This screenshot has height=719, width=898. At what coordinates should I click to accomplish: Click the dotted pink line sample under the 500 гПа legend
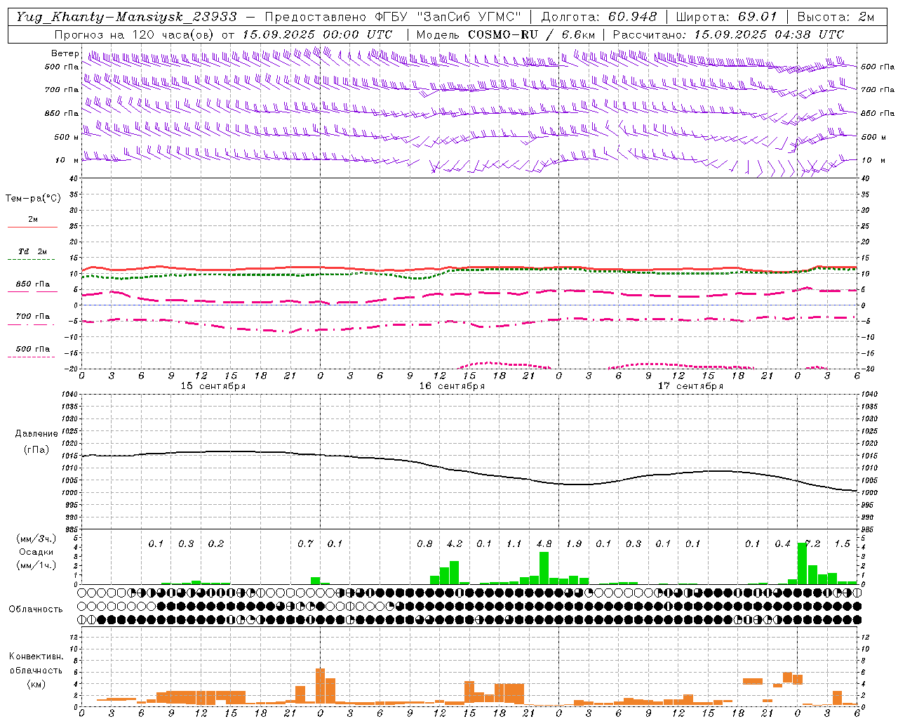point(31,357)
